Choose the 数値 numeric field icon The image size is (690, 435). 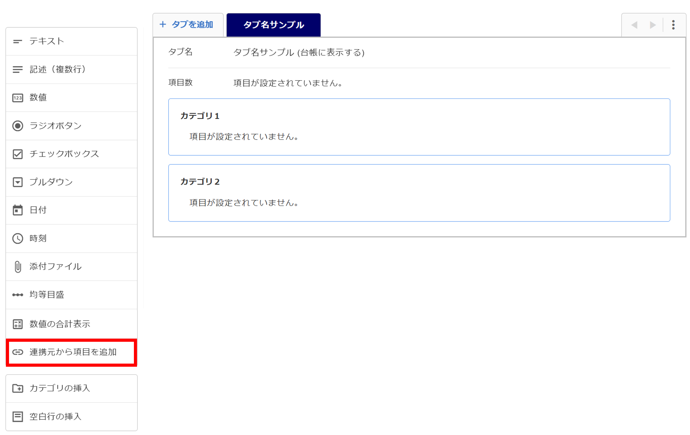(x=18, y=98)
